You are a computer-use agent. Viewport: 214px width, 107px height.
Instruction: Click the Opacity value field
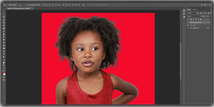pos(208,16)
